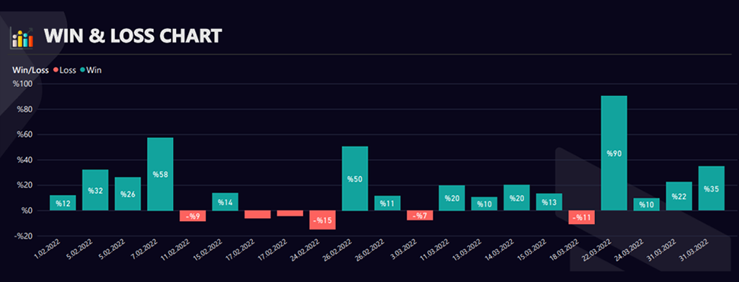739x282 pixels.
Task: Click the Win legend label
Action: tap(94, 70)
